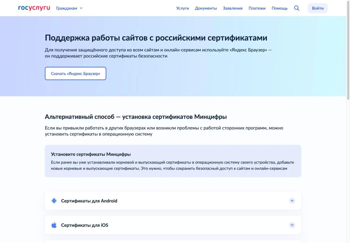The image size is (350, 243).
Task: Open the Помощь section
Action: (x=280, y=8)
